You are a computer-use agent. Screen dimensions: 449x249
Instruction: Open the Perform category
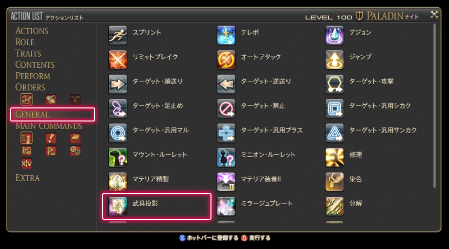point(33,76)
